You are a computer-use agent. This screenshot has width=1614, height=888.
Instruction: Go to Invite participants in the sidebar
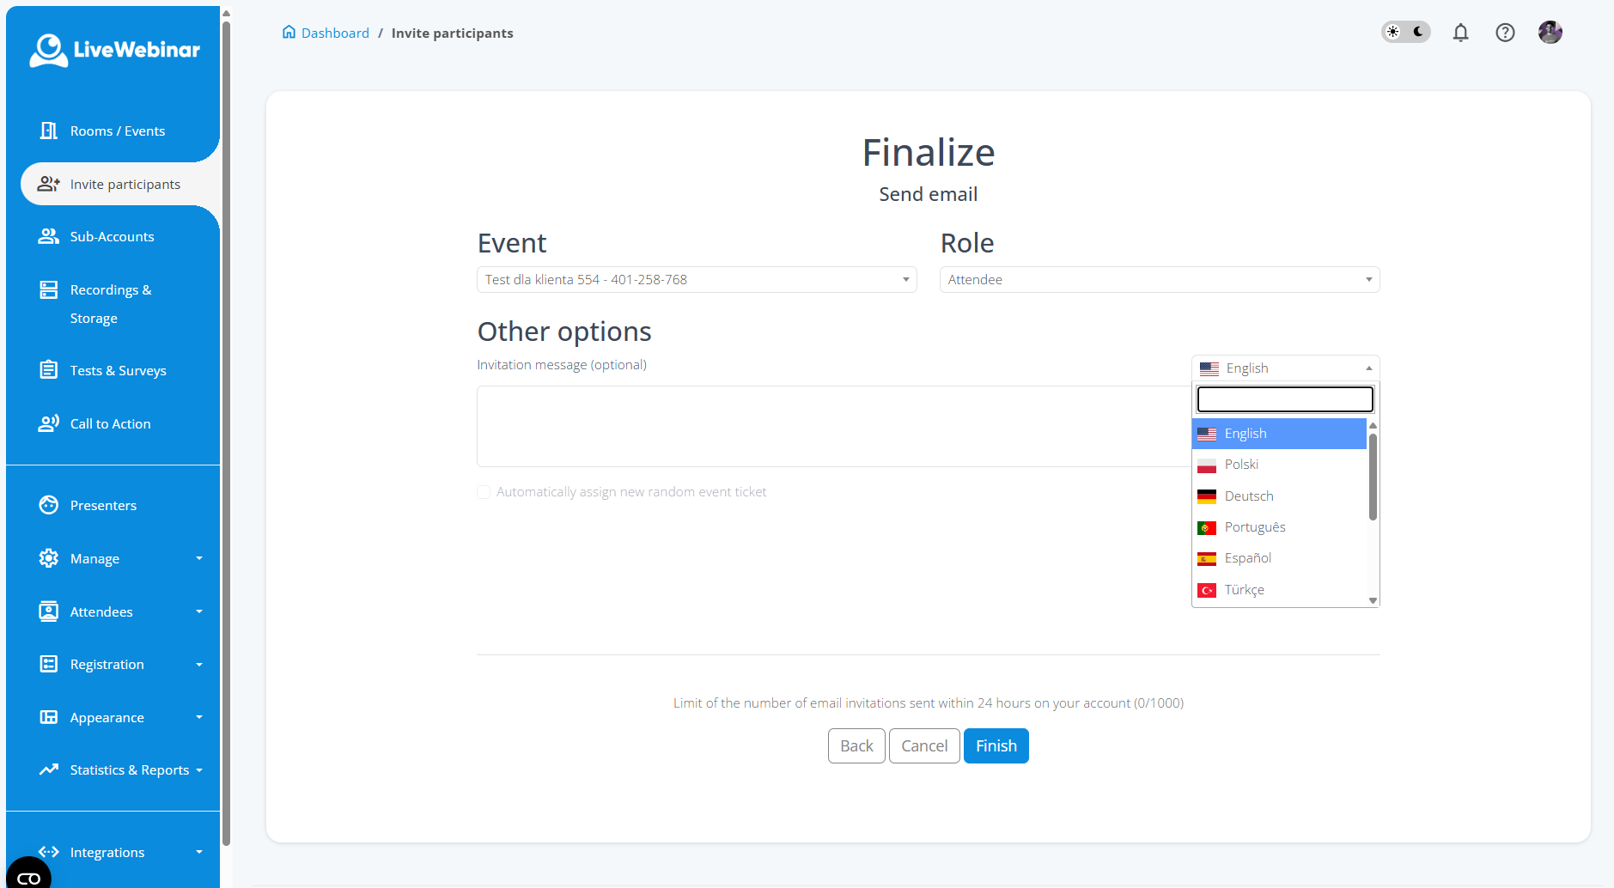(125, 184)
